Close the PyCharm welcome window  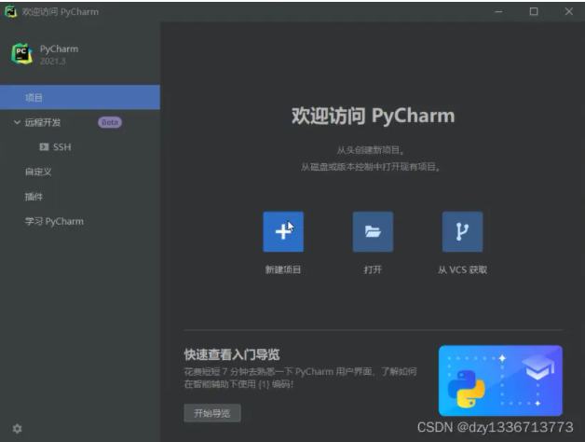click(x=568, y=11)
